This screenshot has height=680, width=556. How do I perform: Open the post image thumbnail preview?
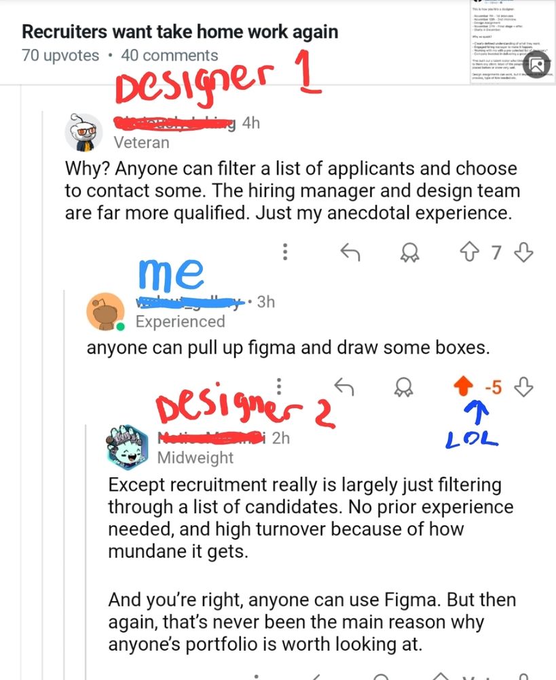pos(513,42)
